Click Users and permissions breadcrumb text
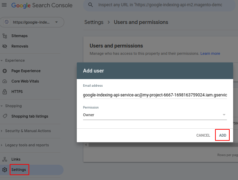Screen dimensions: 238x180 point(141,22)
